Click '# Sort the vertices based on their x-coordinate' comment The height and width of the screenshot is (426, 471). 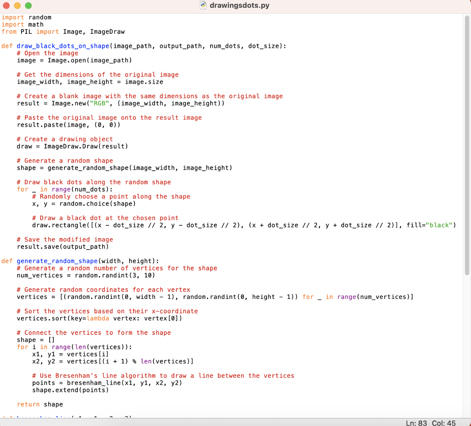coord(107,311)
